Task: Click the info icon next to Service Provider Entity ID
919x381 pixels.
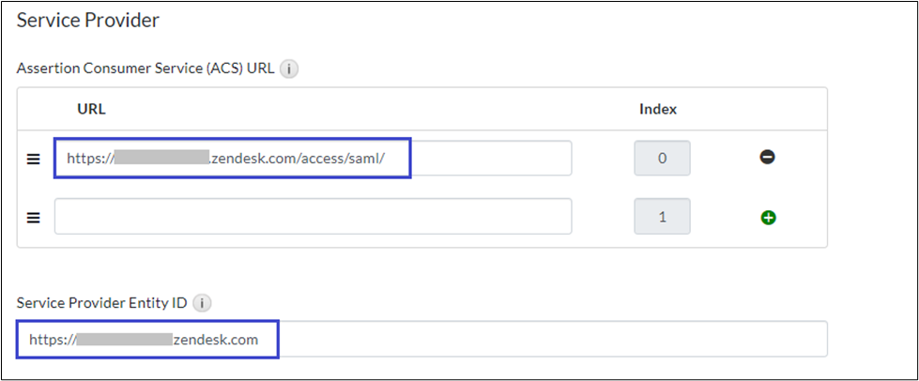Action: (205, 303)
